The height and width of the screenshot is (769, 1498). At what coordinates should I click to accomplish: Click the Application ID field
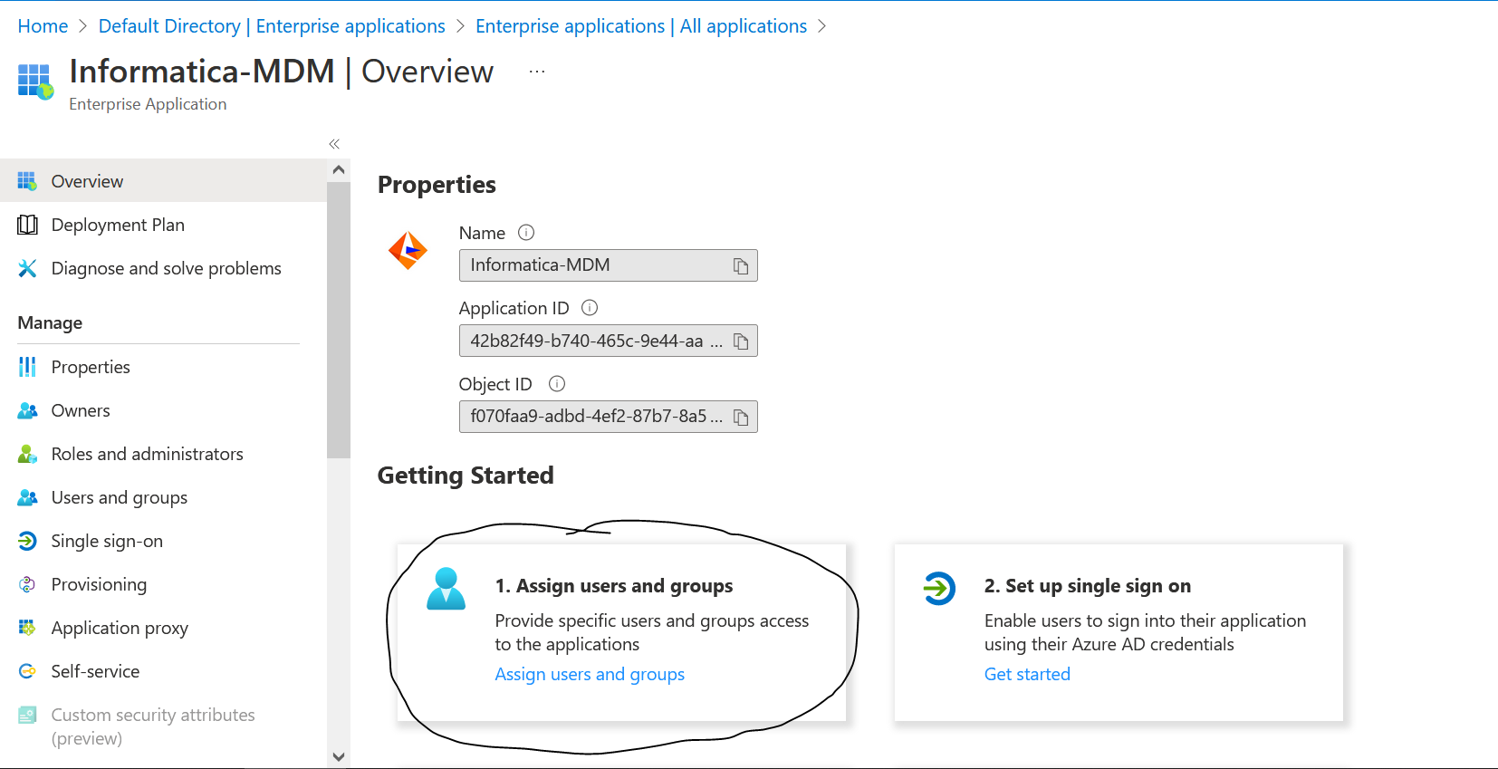pyautogui.click(x=608, y=341)
